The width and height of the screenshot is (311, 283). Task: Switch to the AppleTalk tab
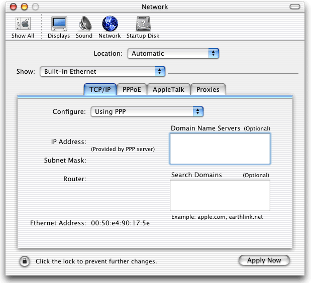pos(169,89)
